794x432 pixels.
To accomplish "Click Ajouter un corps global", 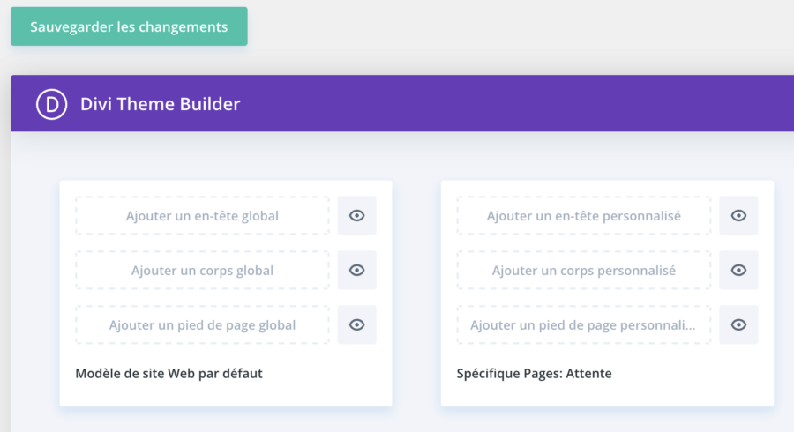I will pyautogui.click(x=202, y=271).
